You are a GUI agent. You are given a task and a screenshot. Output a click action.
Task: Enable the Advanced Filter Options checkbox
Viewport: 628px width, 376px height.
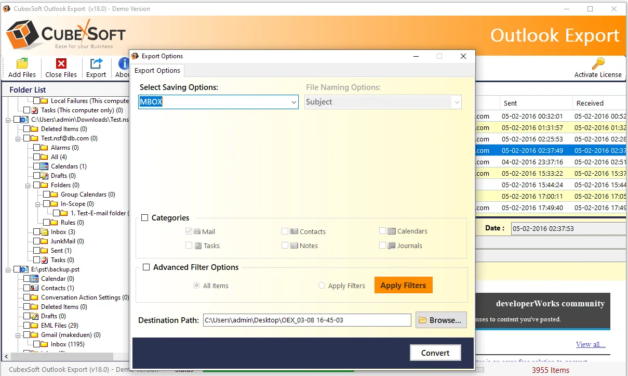coord(146,267)
